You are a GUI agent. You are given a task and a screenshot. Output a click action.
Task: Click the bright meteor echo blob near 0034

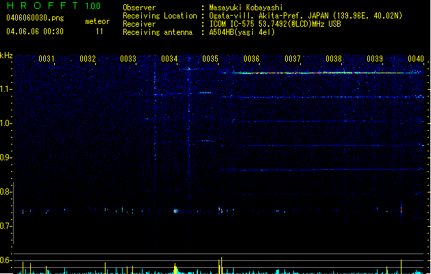[176, 211]
